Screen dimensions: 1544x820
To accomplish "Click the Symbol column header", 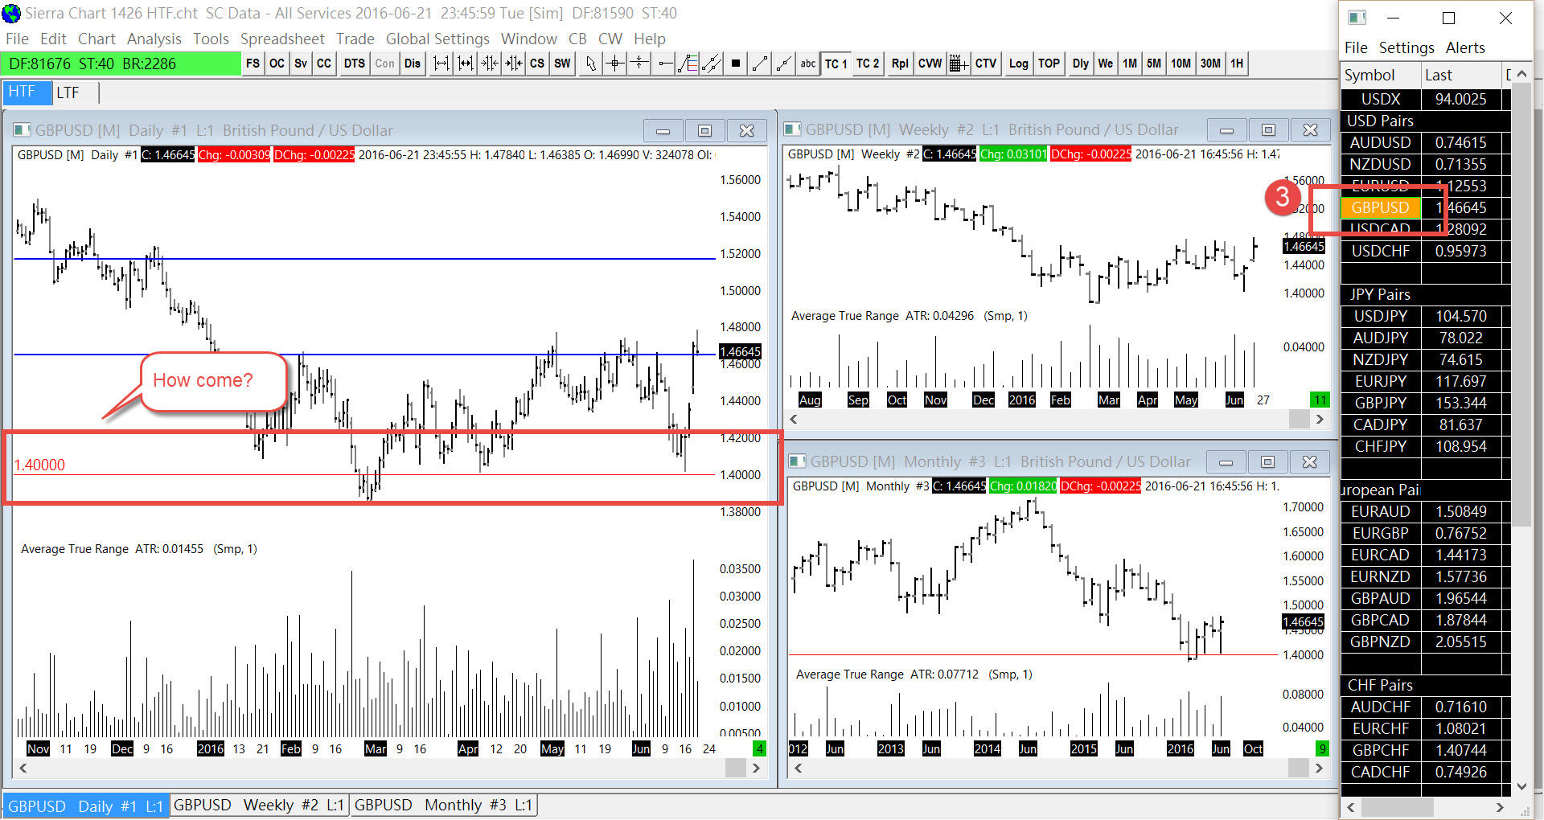I will (x=1380, y=75).
